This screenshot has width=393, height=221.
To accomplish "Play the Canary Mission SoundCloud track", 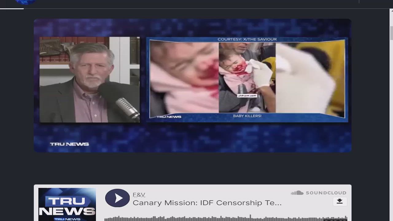I will pyautogui.click(x=117, y=198).
